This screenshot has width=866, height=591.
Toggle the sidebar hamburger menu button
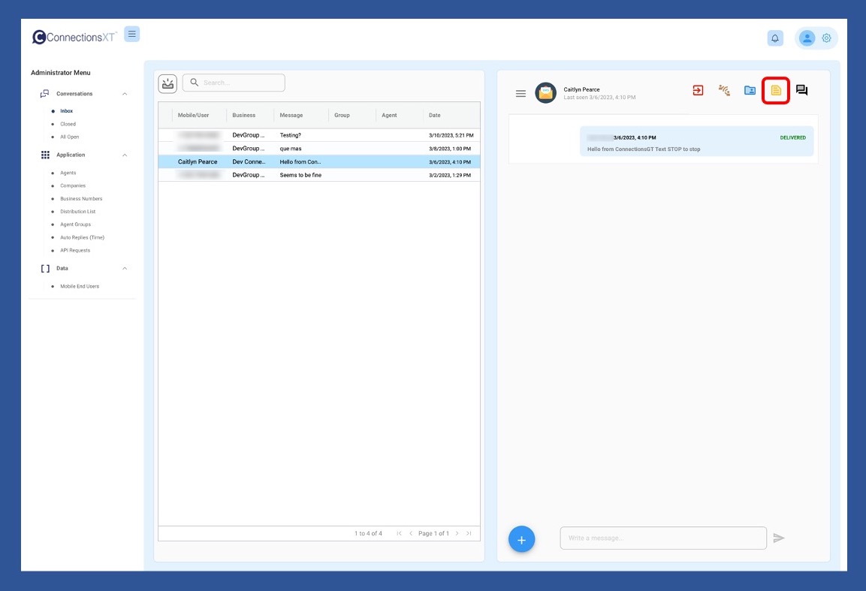131,34
